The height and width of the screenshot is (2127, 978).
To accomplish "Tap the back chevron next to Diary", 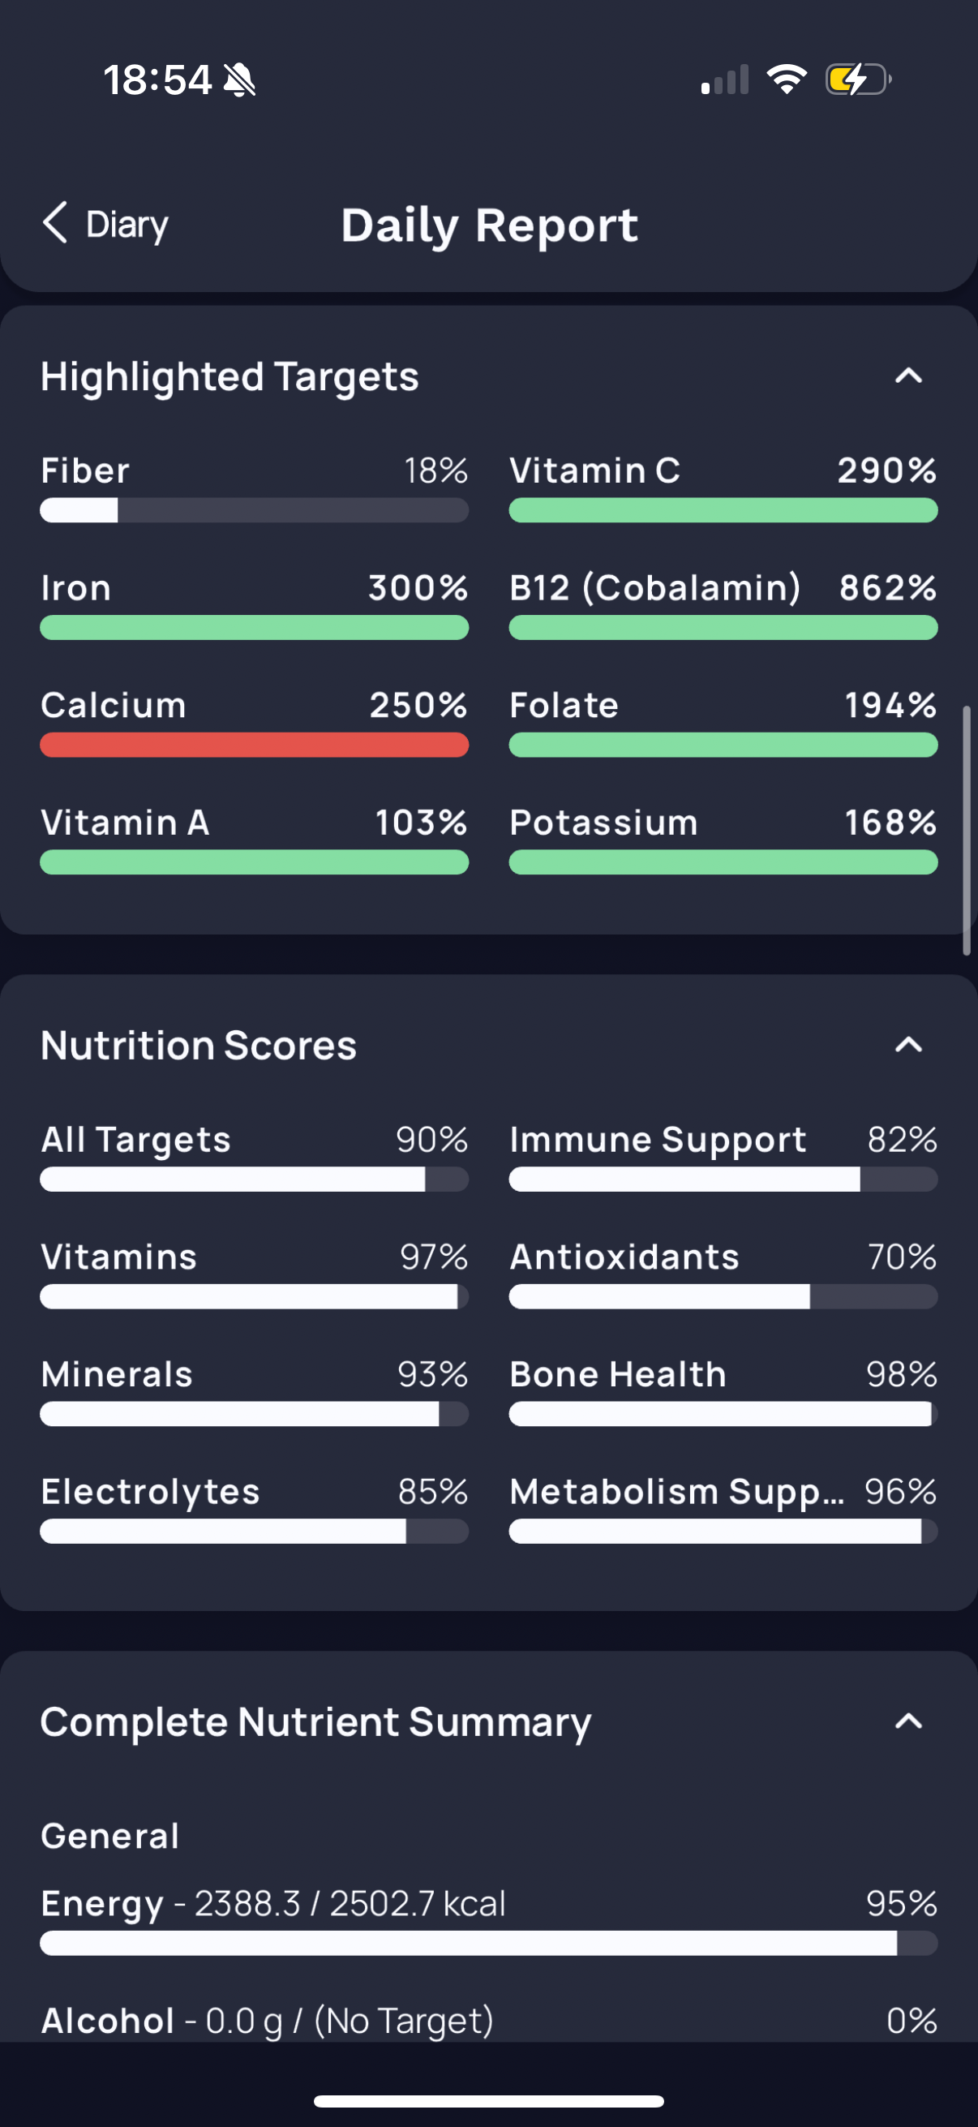I will point(54,223).
